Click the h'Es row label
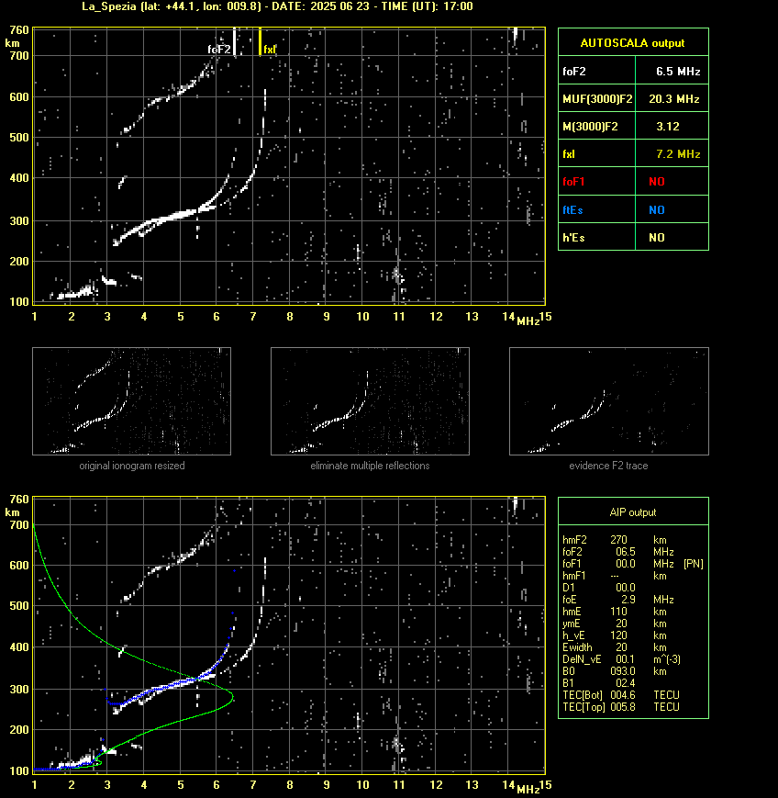The image size is (778, 798). (573, 237)
